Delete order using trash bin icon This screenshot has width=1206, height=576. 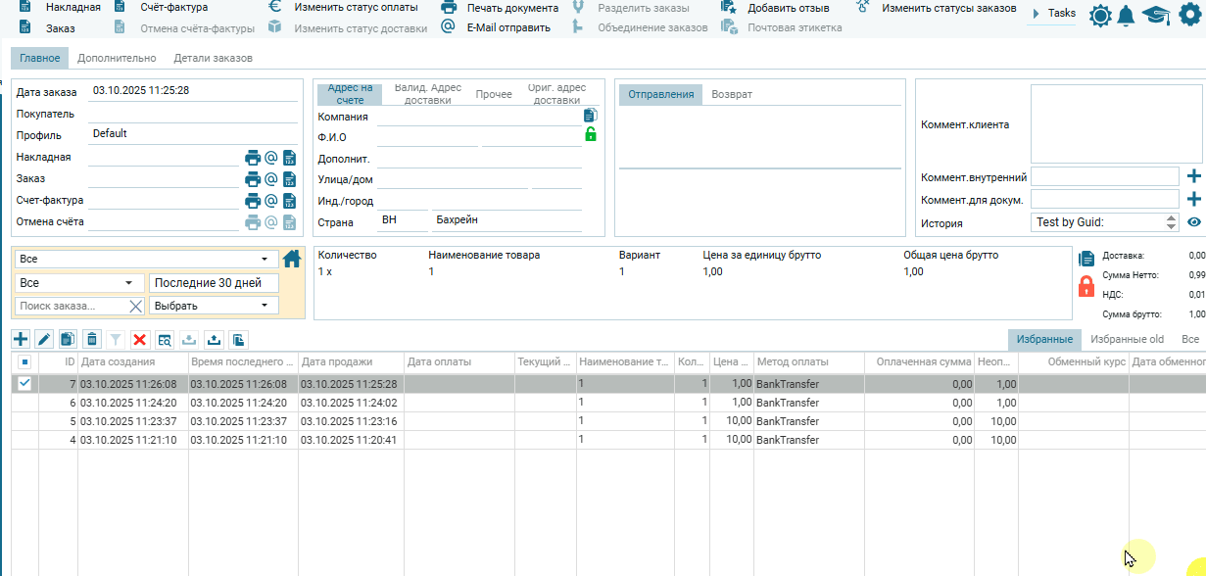tap(92, 339)
